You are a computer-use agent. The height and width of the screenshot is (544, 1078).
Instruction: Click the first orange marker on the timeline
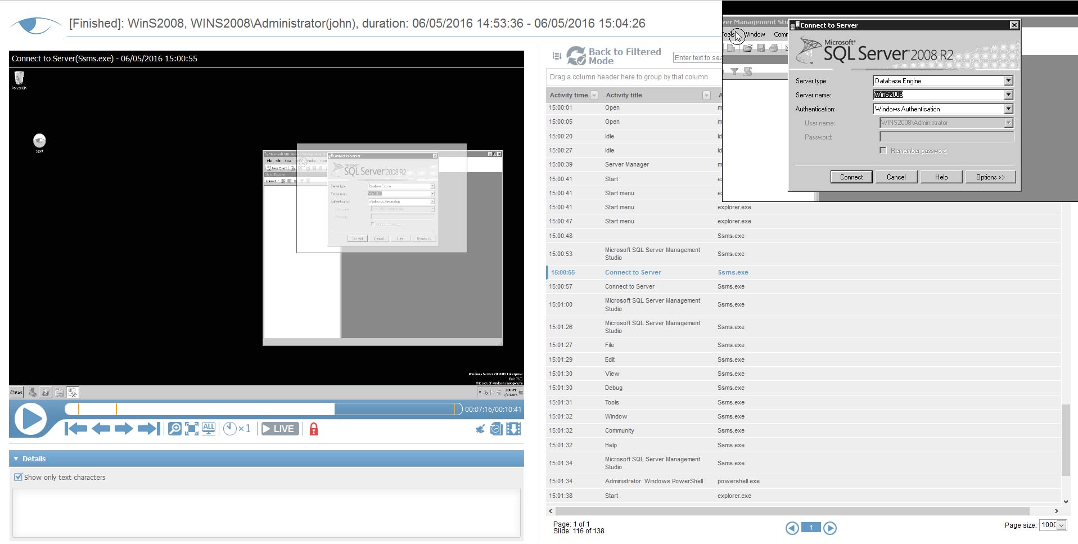click(79, 409)
